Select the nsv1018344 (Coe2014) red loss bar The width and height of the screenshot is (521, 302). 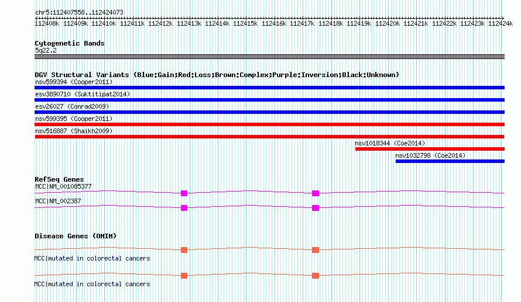pos(430,149)
